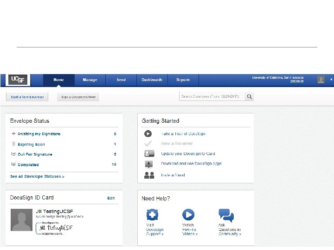The width and height of the screenshot is (334, 250).
Task: Open Visit DocuSign Support link
Action: pyautogui.click(x=155, y=229)
